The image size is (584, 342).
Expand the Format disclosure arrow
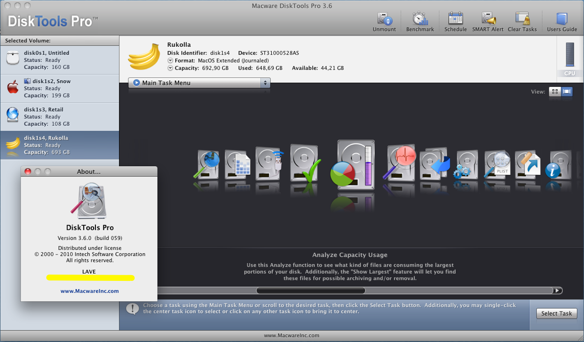pyautogui.click(x=170, y=61)
